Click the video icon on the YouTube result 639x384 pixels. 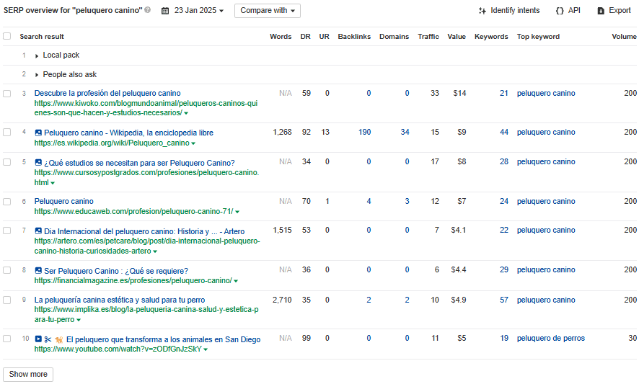[x=38, y=339]
